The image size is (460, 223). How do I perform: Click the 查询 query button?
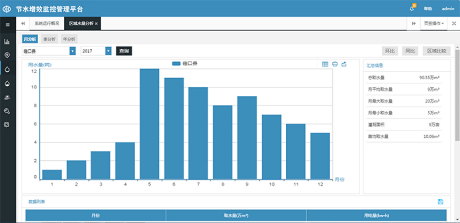click(124, 51)
